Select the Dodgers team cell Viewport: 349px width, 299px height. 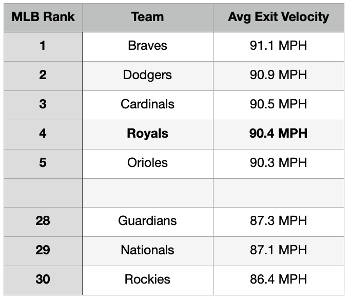click(147, 75)
